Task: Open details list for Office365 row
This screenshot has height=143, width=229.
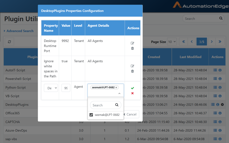Action: (x=215, y=113)
